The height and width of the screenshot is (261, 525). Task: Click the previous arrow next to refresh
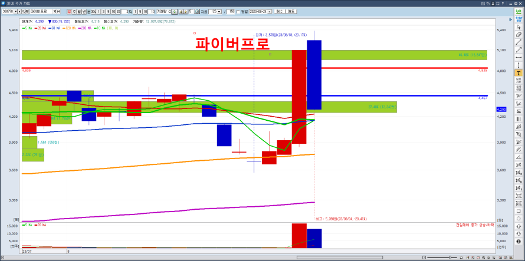(181, 12)
